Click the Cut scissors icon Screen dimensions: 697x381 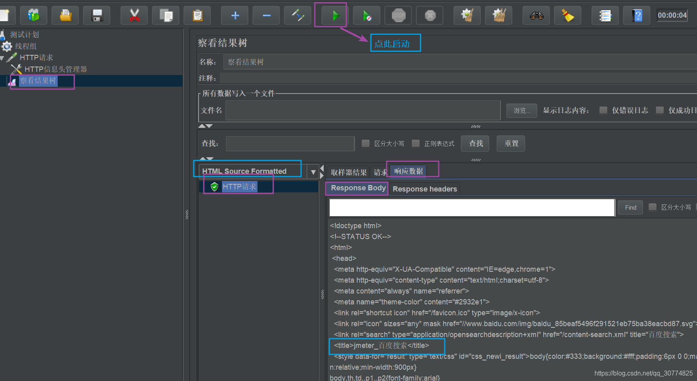(x=134, y=16)
